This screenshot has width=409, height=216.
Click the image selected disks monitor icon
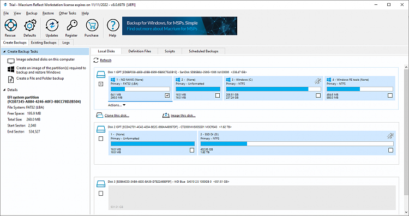(x=11, y=61)
